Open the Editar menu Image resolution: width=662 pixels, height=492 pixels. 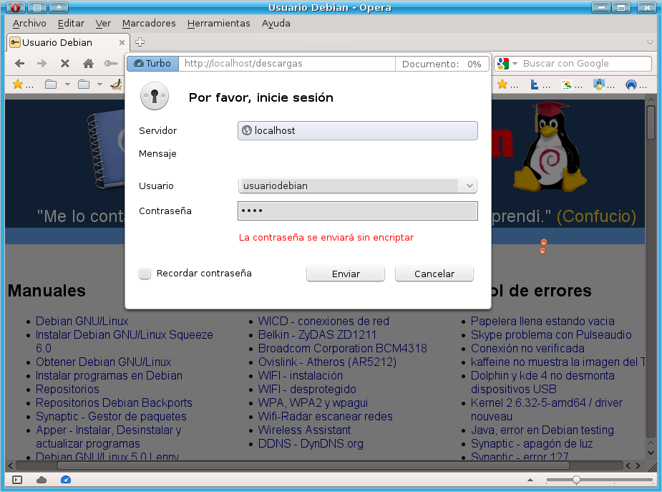(71, 23)
